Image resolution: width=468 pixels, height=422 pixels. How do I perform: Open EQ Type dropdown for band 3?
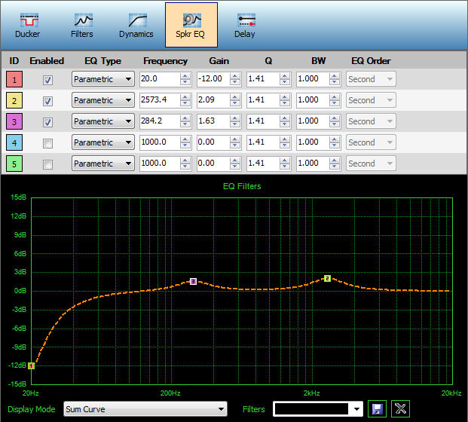tap(103, 121)
